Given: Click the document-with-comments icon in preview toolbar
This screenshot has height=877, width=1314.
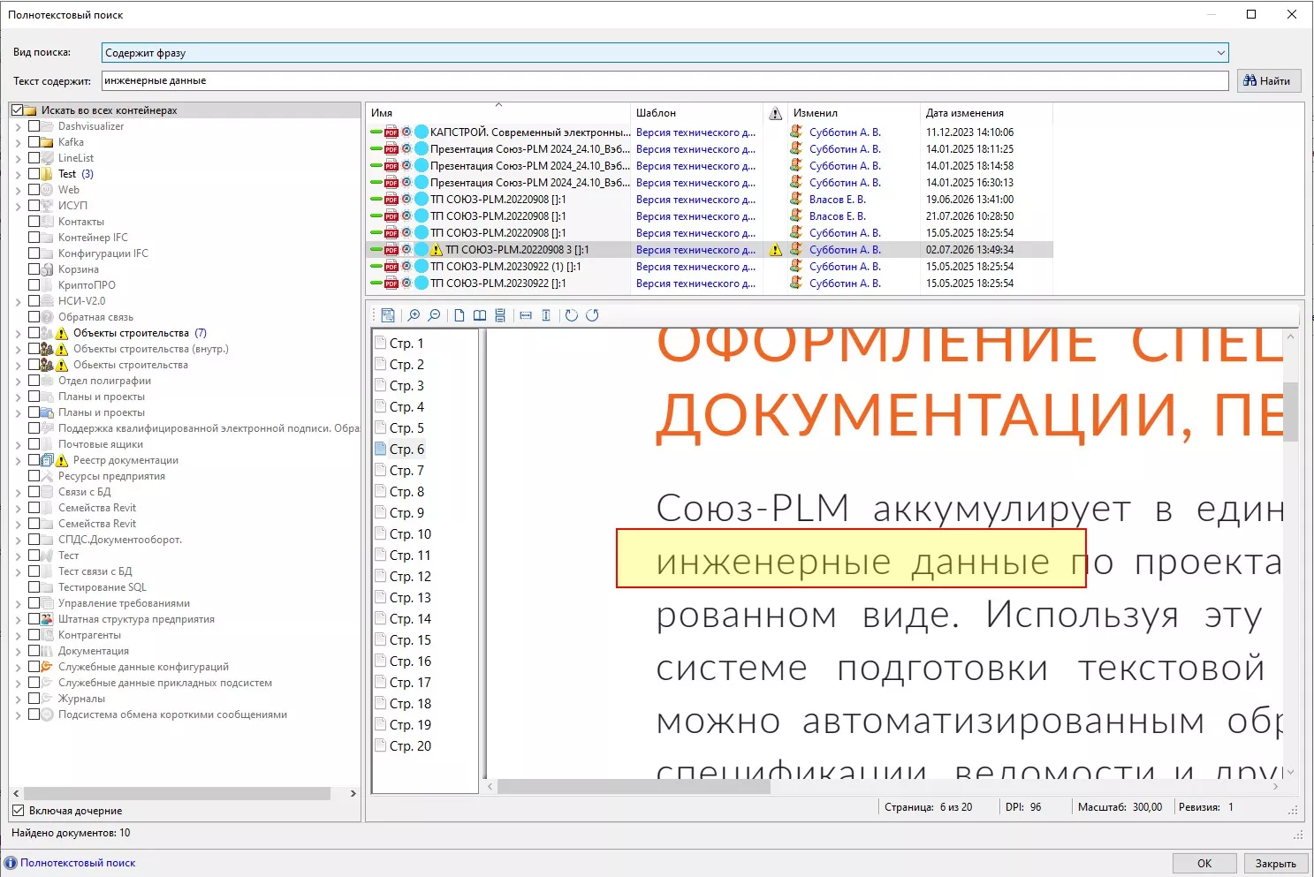Looking at the screenshot, I should [388, 315].
